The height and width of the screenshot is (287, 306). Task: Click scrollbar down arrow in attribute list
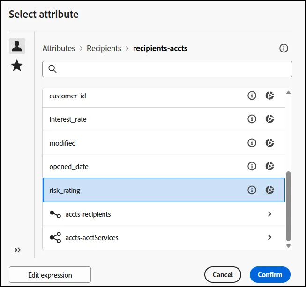click(288, 246)
